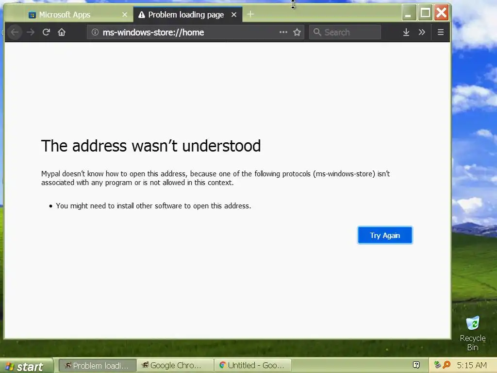Click the magnifier icon in search box
Image resolution: width=497 pixels, height=373 pixels.
click(317, 32)
